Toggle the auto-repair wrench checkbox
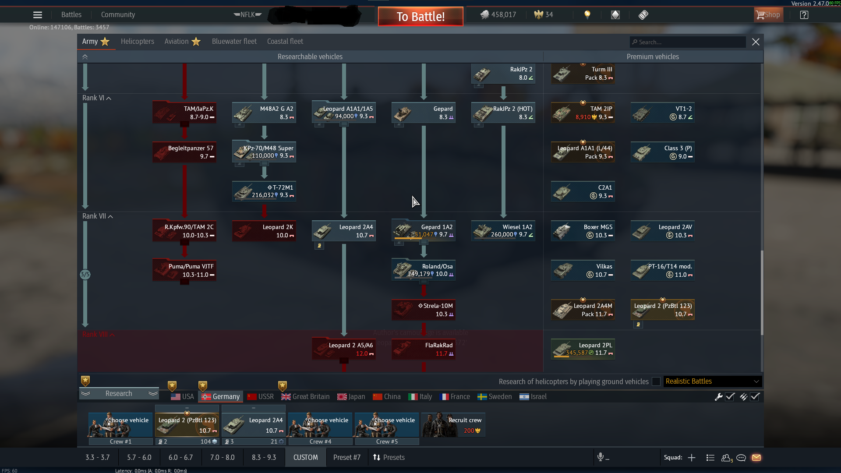The width and height of the screenshot is (841, 473). pyautogui.click(x=730, y=397)
